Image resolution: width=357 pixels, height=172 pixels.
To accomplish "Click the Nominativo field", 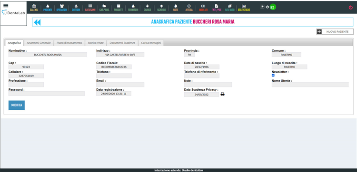I will coord(48,55).
